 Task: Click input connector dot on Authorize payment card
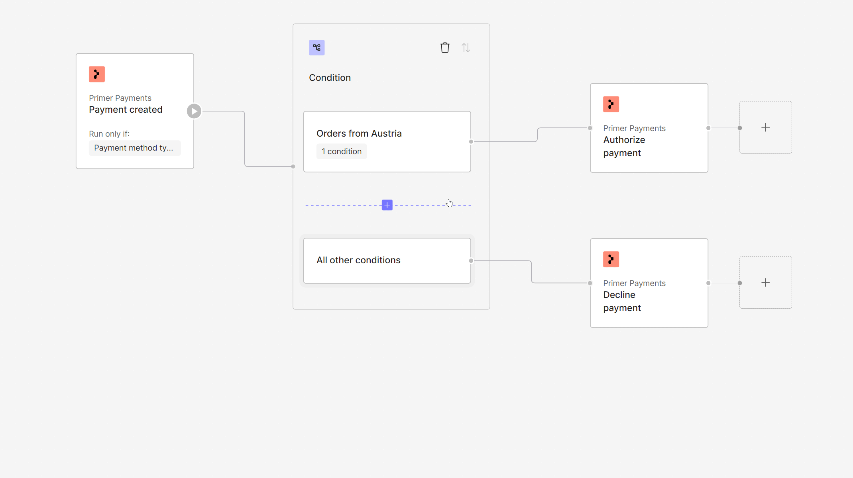(x=590, y=128)
